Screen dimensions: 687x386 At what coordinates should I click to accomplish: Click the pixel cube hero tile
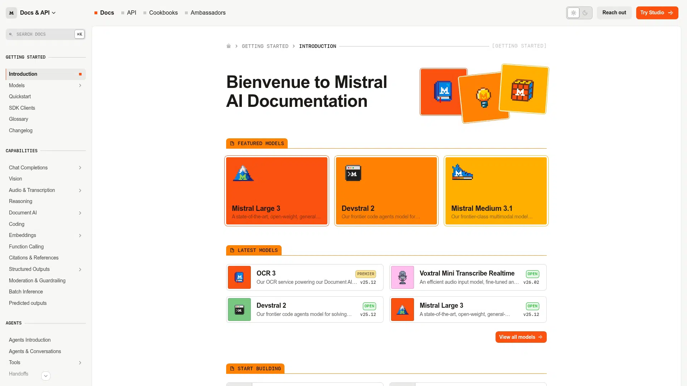tap(523, 89)
